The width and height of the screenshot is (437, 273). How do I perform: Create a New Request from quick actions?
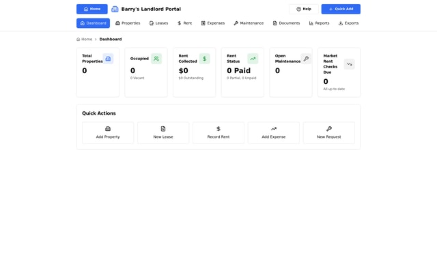click(x=328, y=132)
